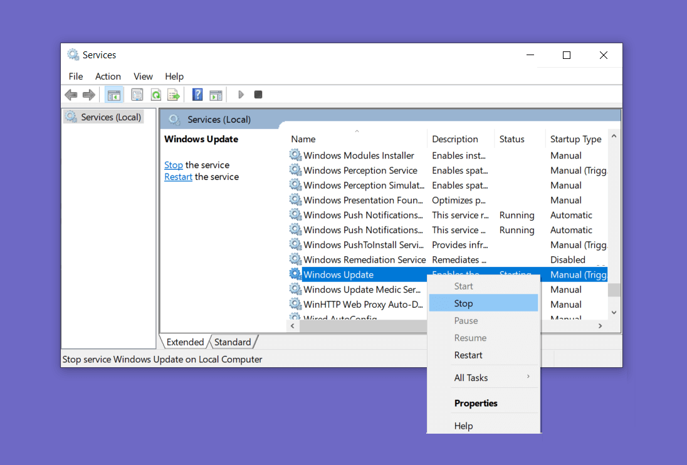Click the gear icon in the Services (Local) pane header
687x465 pixels.
click(x=174, y=120)
